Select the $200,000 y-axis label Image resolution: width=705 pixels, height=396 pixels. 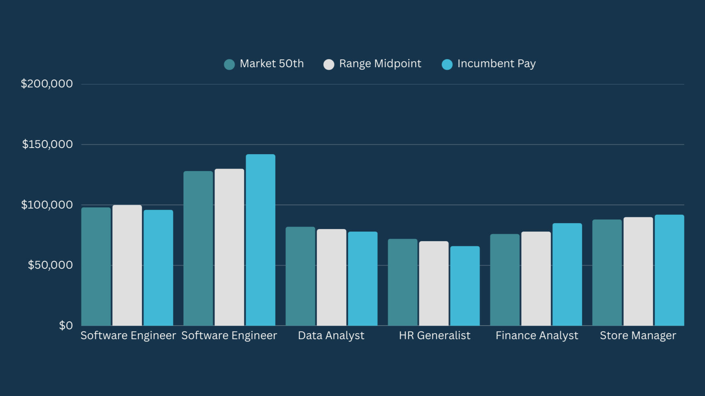click(47, 84)
